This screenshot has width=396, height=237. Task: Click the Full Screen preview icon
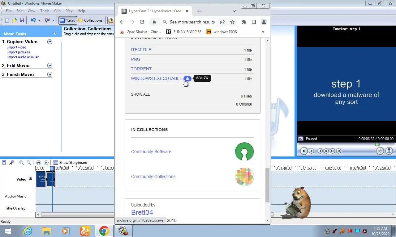pyautogui.click(x=300, y=139)
